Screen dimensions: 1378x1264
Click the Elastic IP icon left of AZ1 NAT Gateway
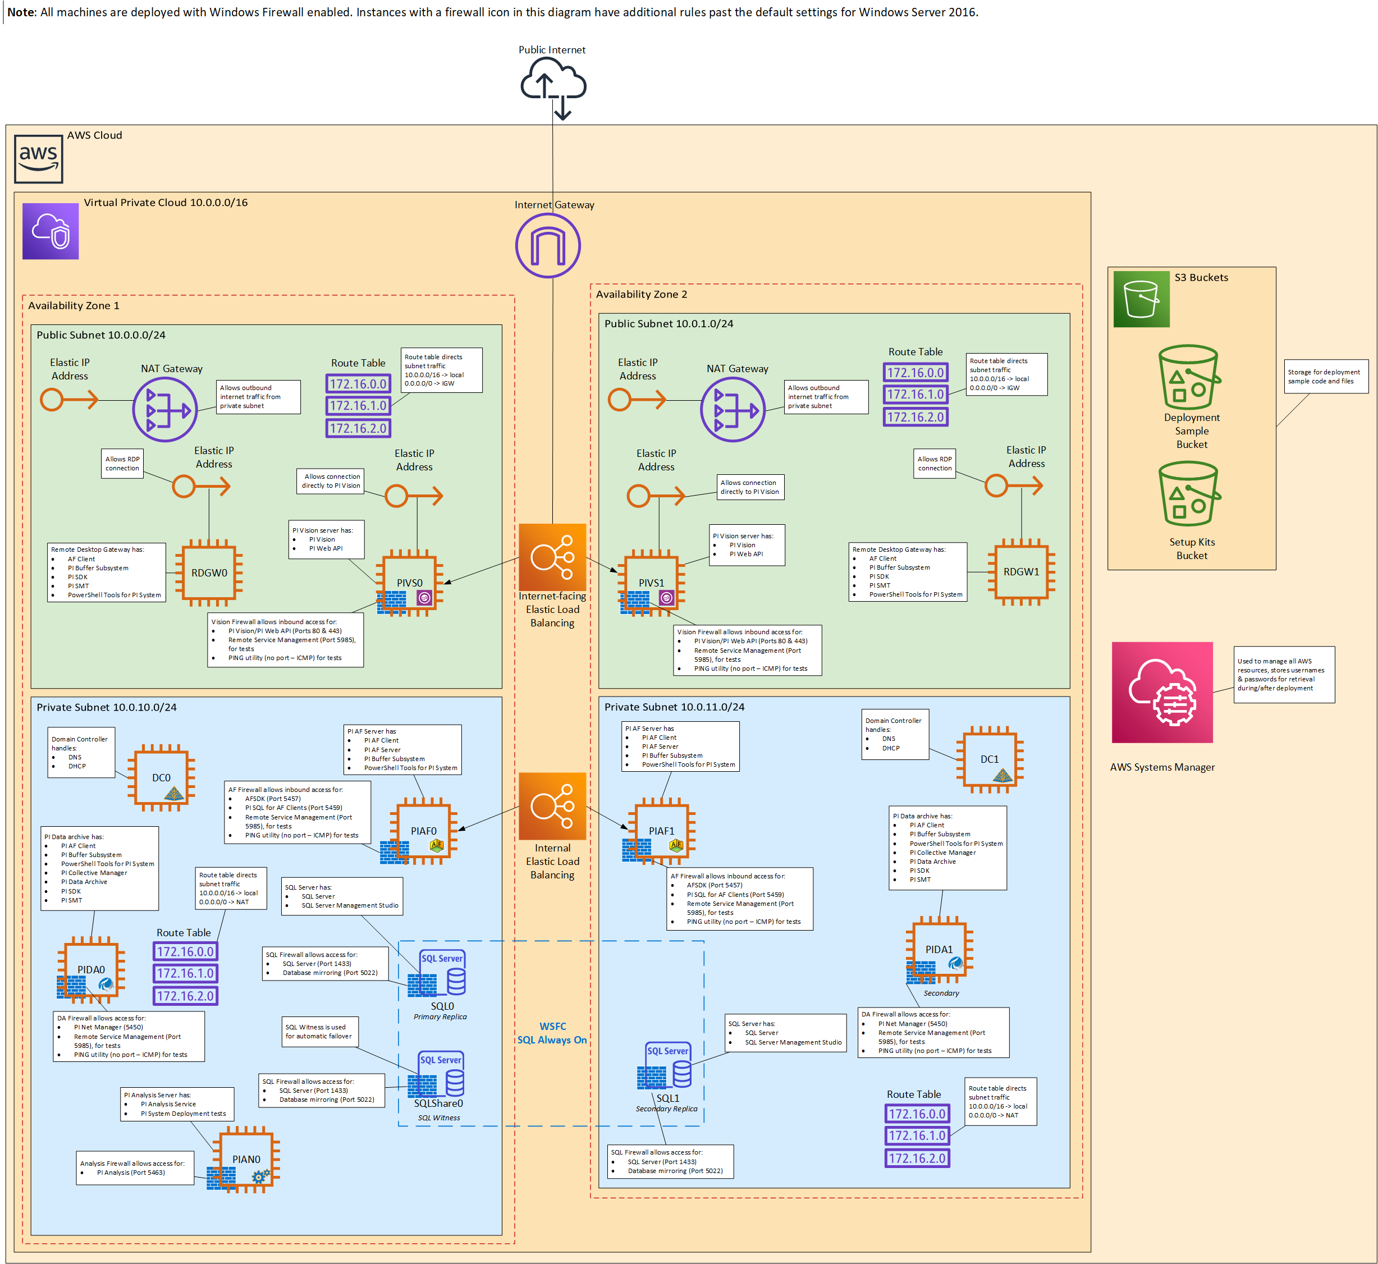pos(69,400)
